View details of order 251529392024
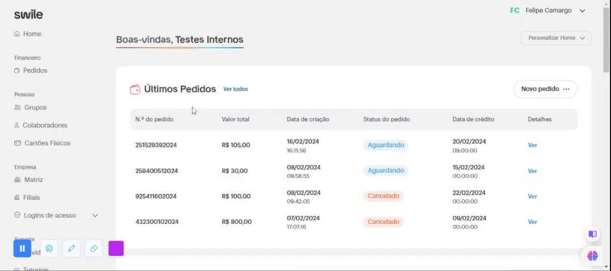Screen dimensions: 611x271 (x=532, y=145)
